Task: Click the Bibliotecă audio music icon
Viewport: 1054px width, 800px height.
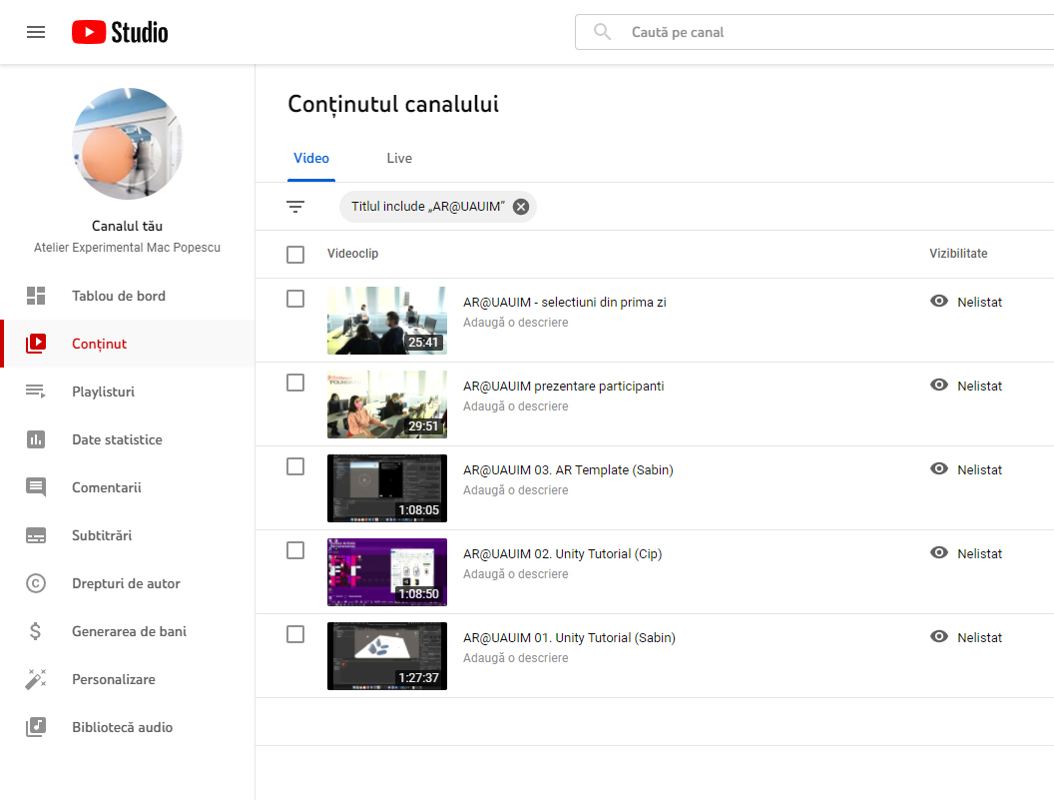Action: point(36,727)
